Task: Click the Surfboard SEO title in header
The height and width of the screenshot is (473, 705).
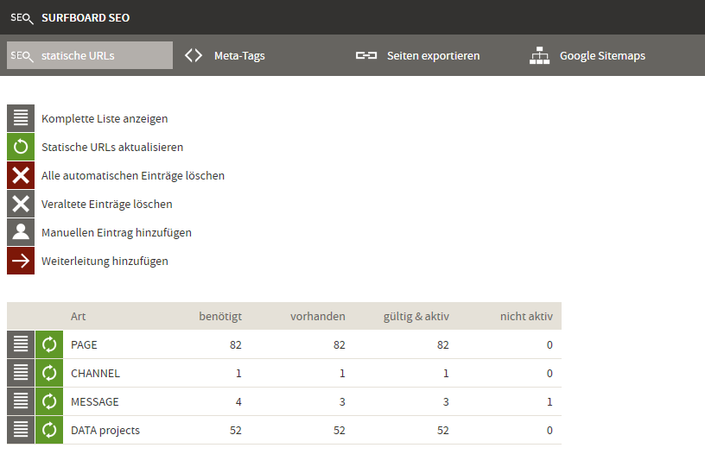Action: pos(86,17)
